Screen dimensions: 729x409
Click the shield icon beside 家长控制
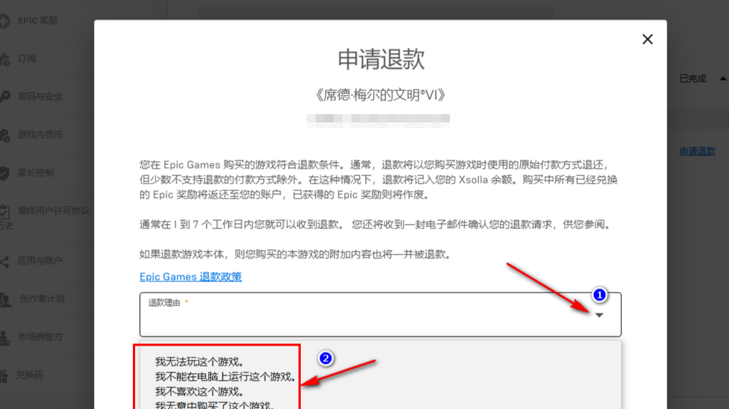4,173
